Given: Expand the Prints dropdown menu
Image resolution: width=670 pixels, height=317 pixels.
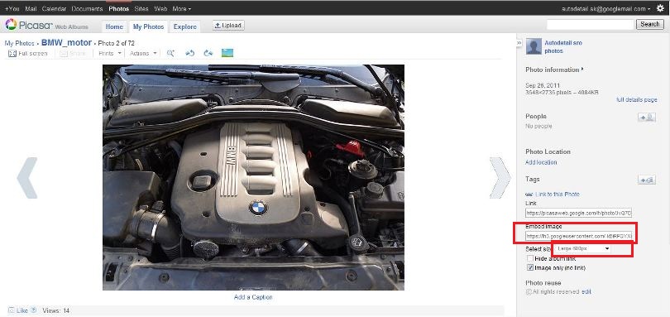Looking at the screenshot, I should 110,54.
